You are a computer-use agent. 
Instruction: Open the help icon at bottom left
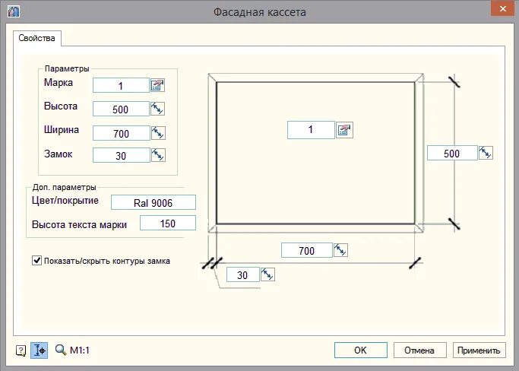(x=21, y=350)
